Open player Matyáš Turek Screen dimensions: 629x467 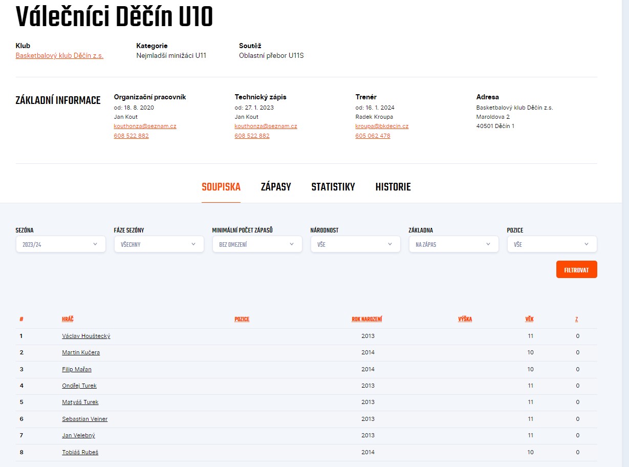(x=80, y=402)
